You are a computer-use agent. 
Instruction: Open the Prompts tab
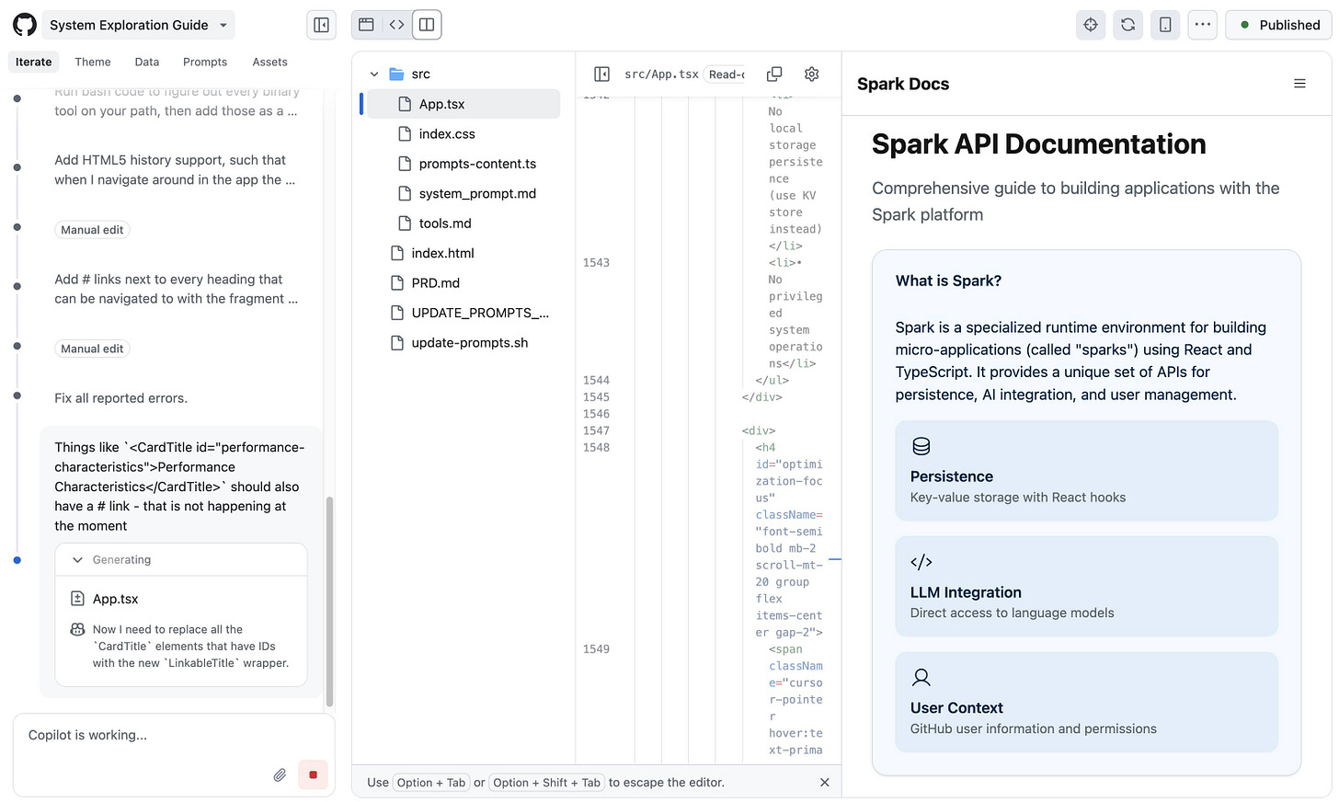click(204, 62)
